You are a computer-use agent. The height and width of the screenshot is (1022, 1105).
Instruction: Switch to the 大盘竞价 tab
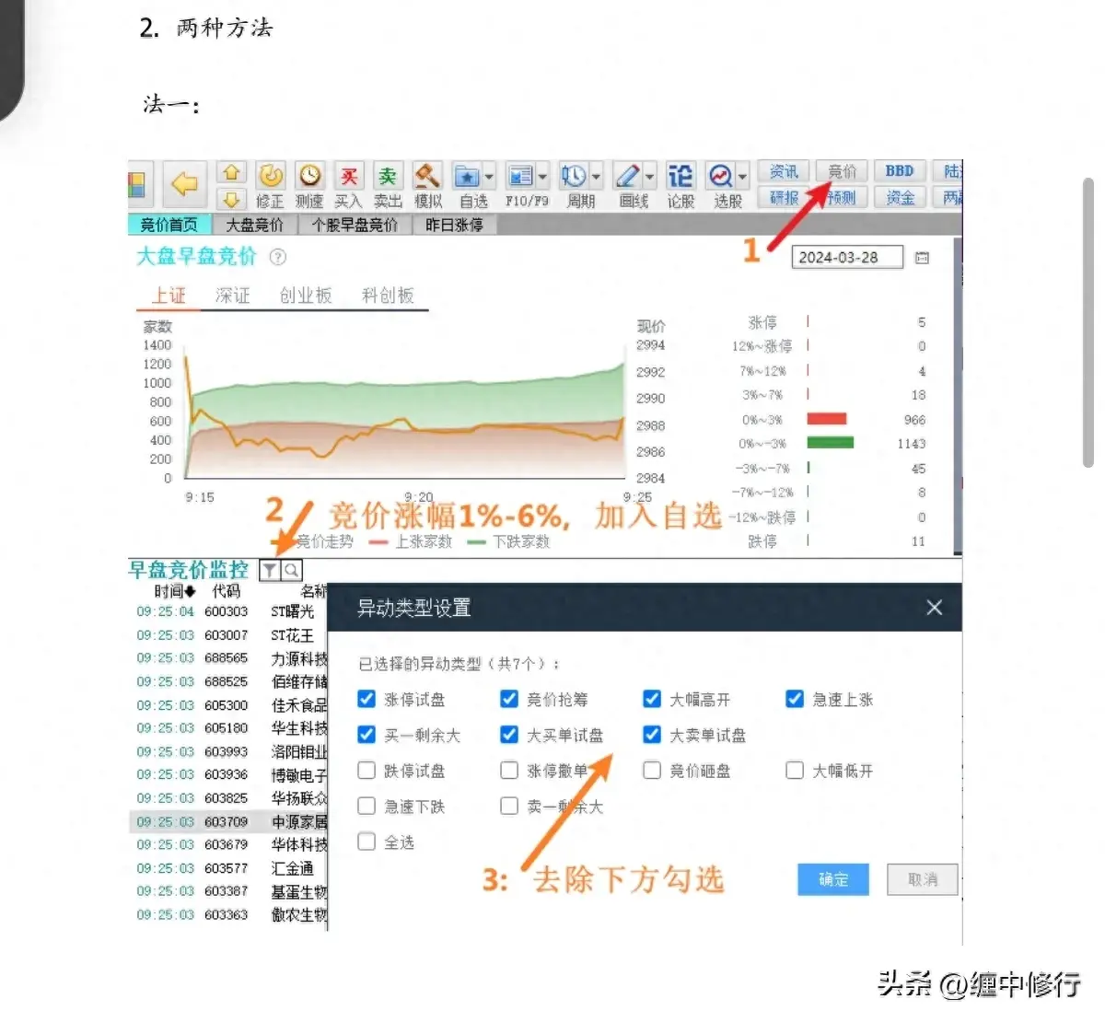[255, 225]
